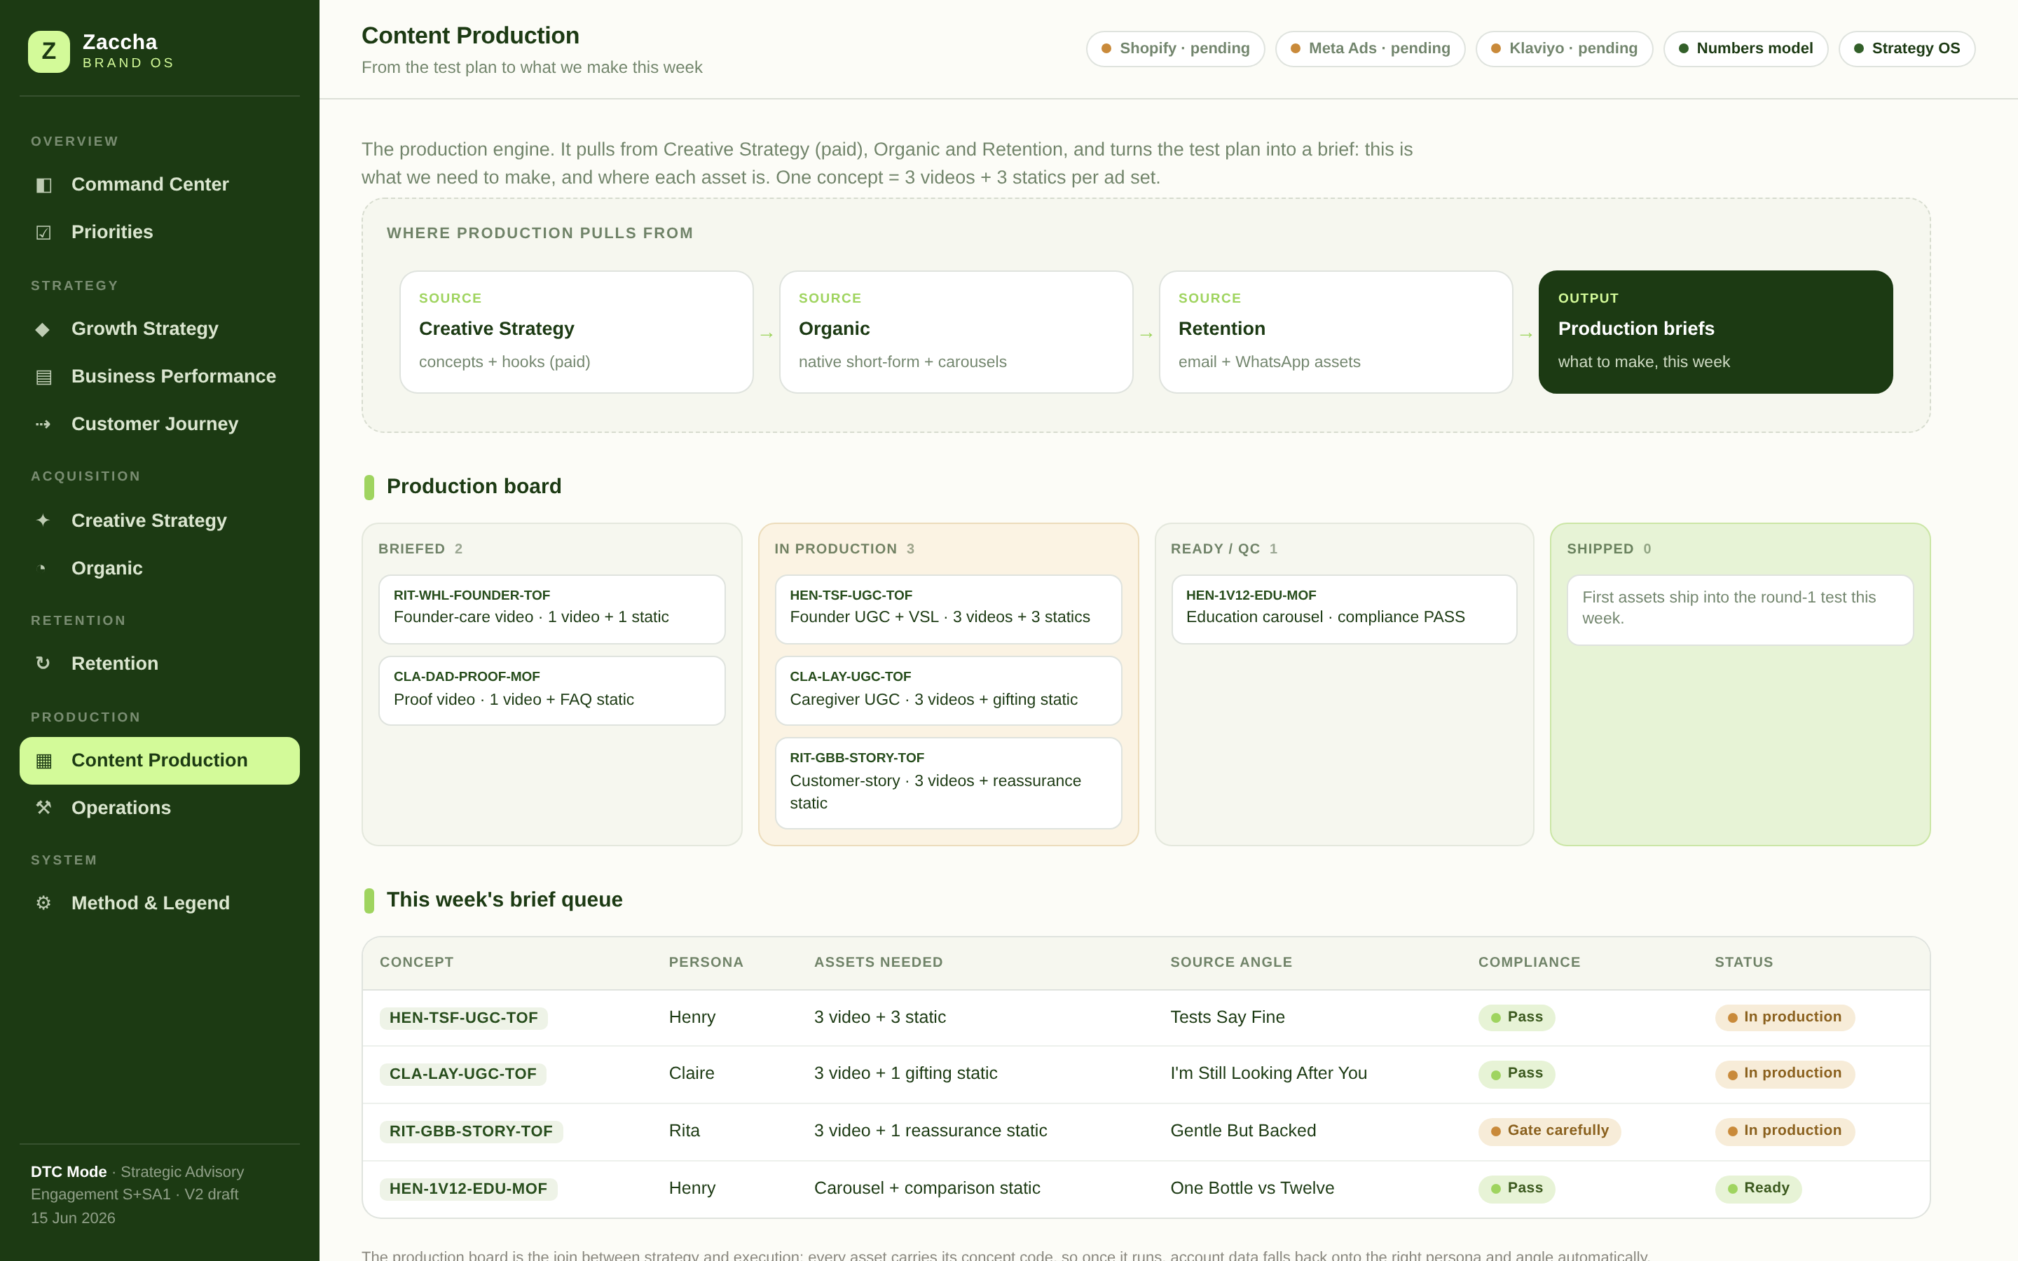Open Command Center page
This screenshot has width=2018, height=1261.
(159, 184)
